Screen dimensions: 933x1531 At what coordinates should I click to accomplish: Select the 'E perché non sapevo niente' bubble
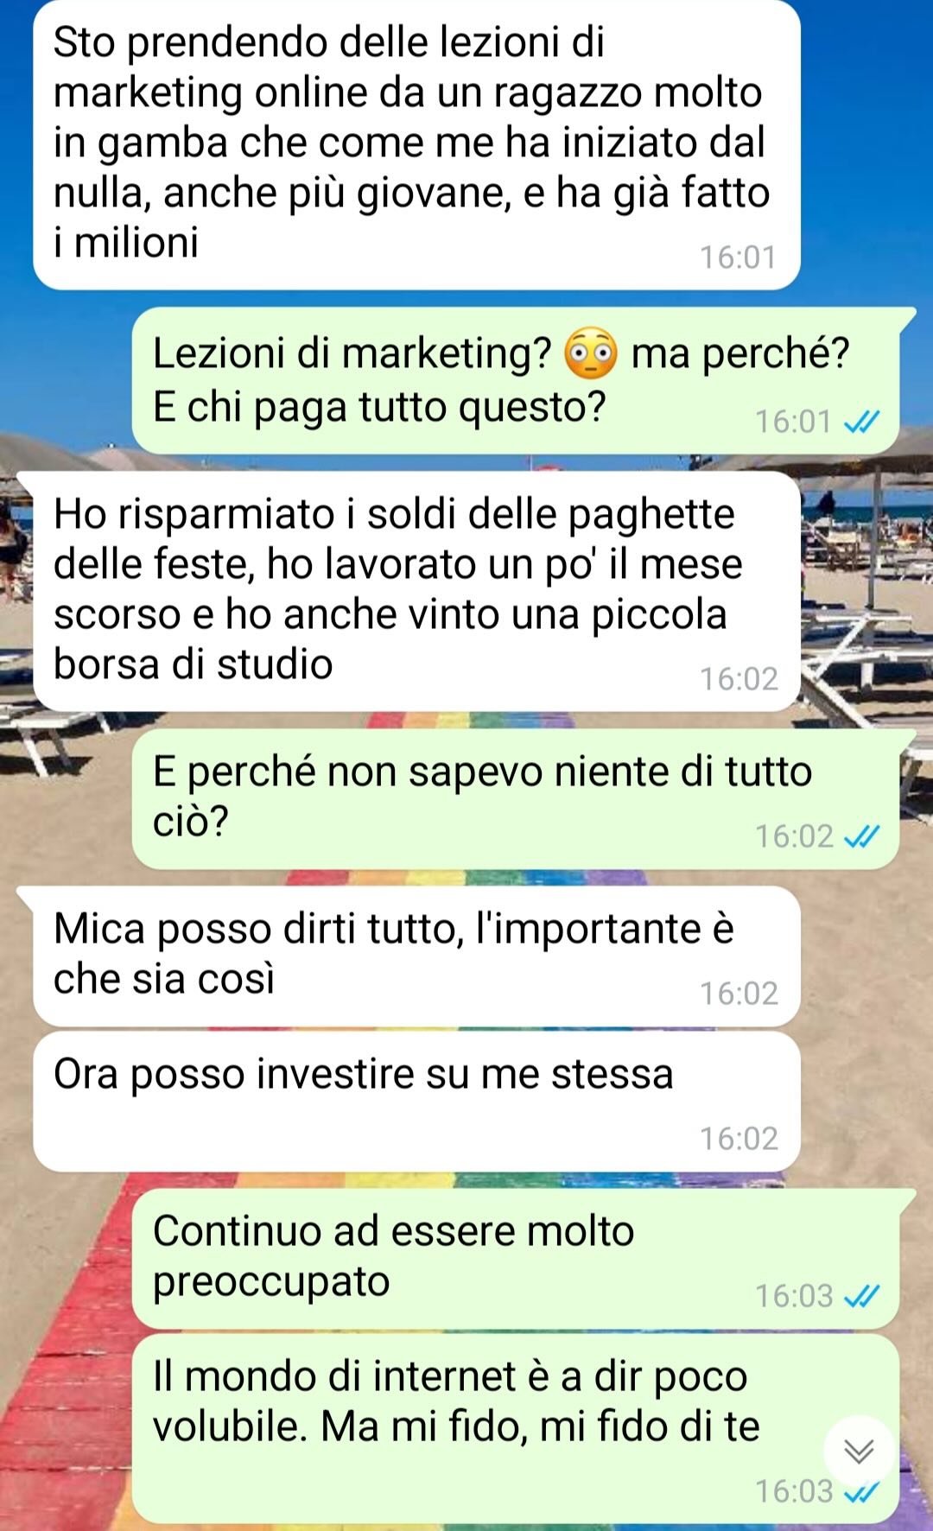click(x=516, y=799)
